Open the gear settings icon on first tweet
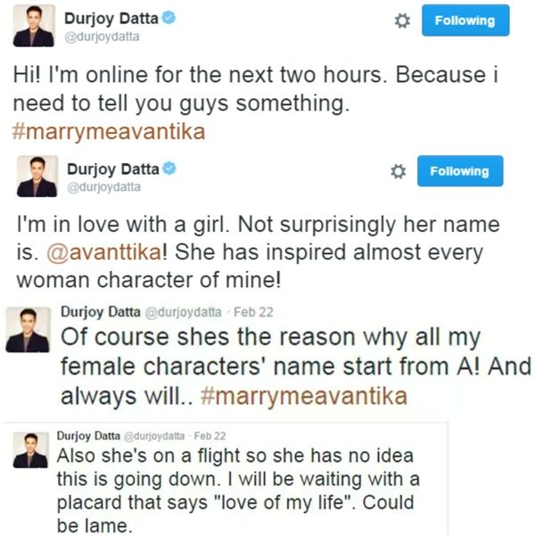This screenshot has width=535, height=535. coord(402,21)
